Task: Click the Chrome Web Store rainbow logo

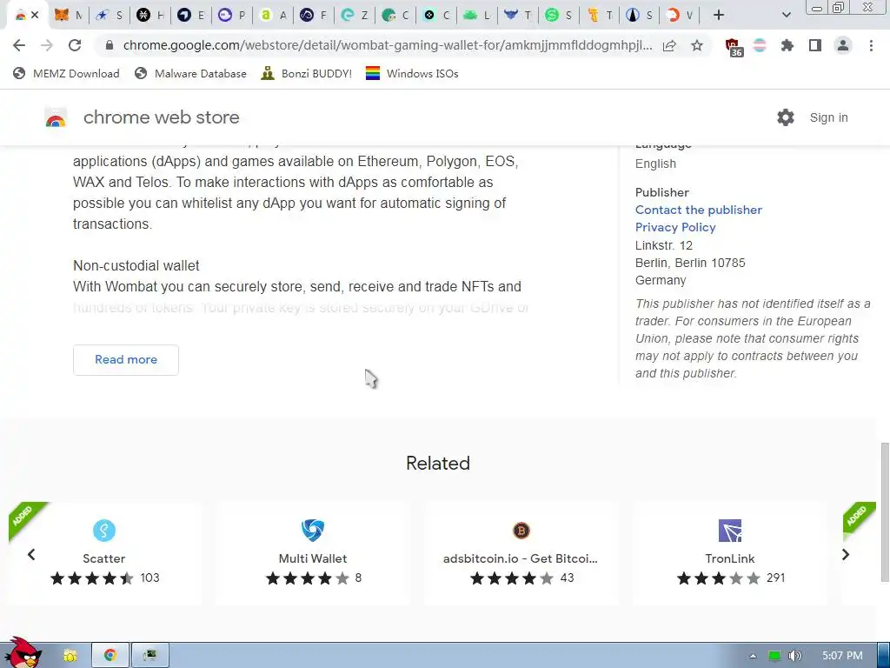Action: (56, 117)
